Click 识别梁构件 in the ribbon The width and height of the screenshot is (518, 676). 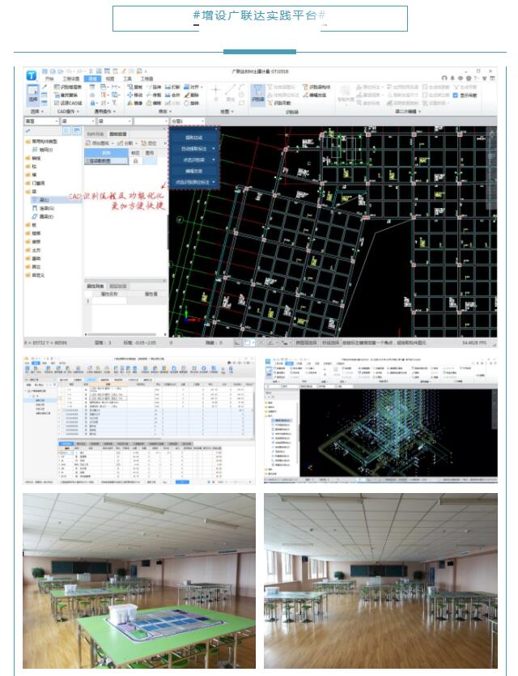(x=316, y=87)
